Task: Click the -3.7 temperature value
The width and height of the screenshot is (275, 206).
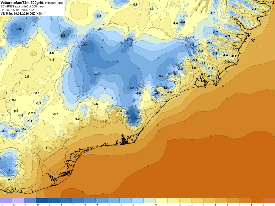Action: 215,32
